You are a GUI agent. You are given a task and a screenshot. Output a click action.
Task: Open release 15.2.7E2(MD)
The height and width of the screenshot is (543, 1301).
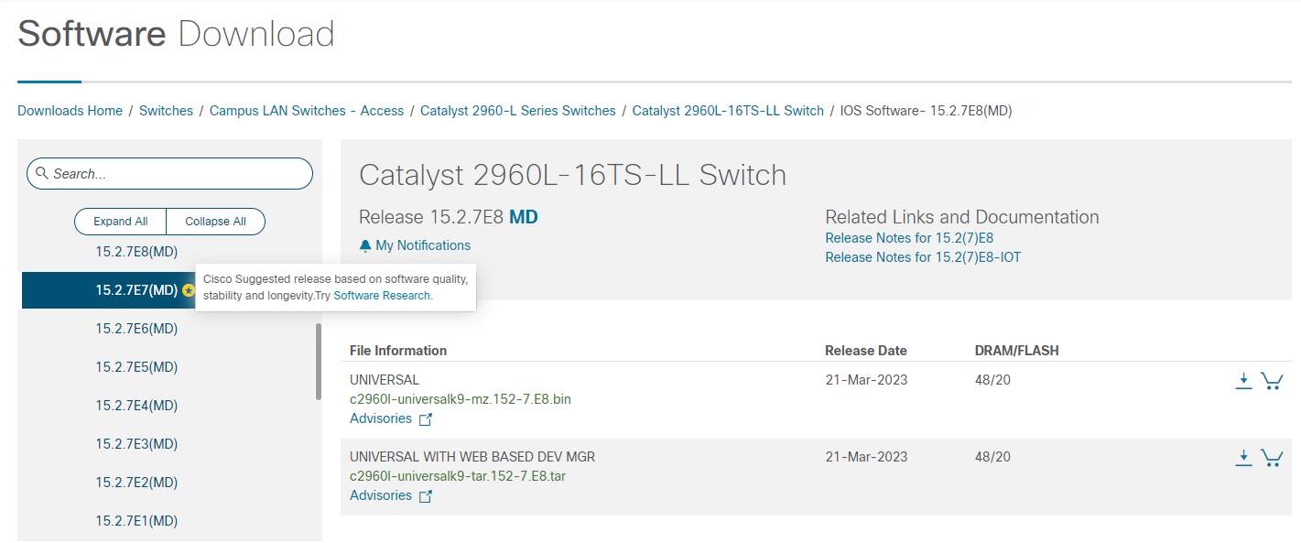pyautogui.click(x=136, y=483)
